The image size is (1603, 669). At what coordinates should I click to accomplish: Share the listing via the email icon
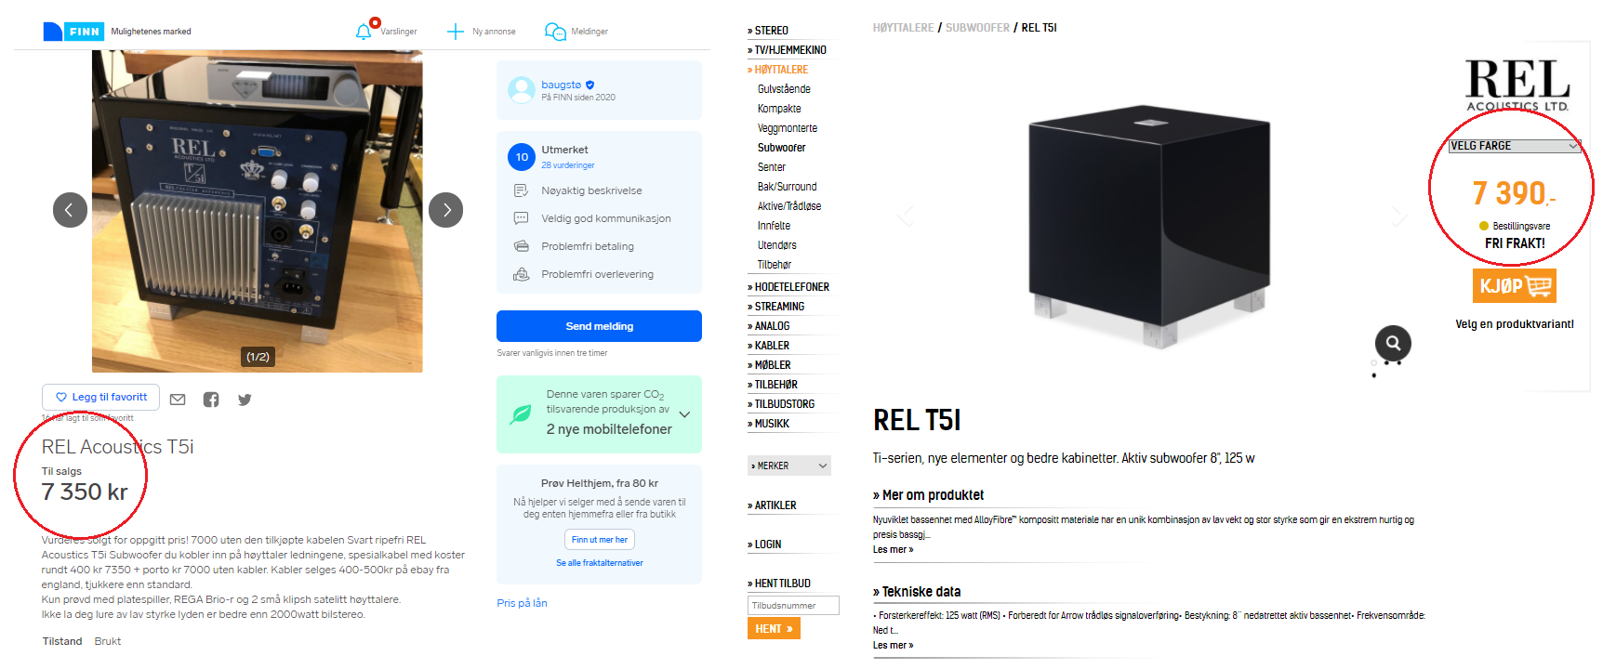(178, 400)
